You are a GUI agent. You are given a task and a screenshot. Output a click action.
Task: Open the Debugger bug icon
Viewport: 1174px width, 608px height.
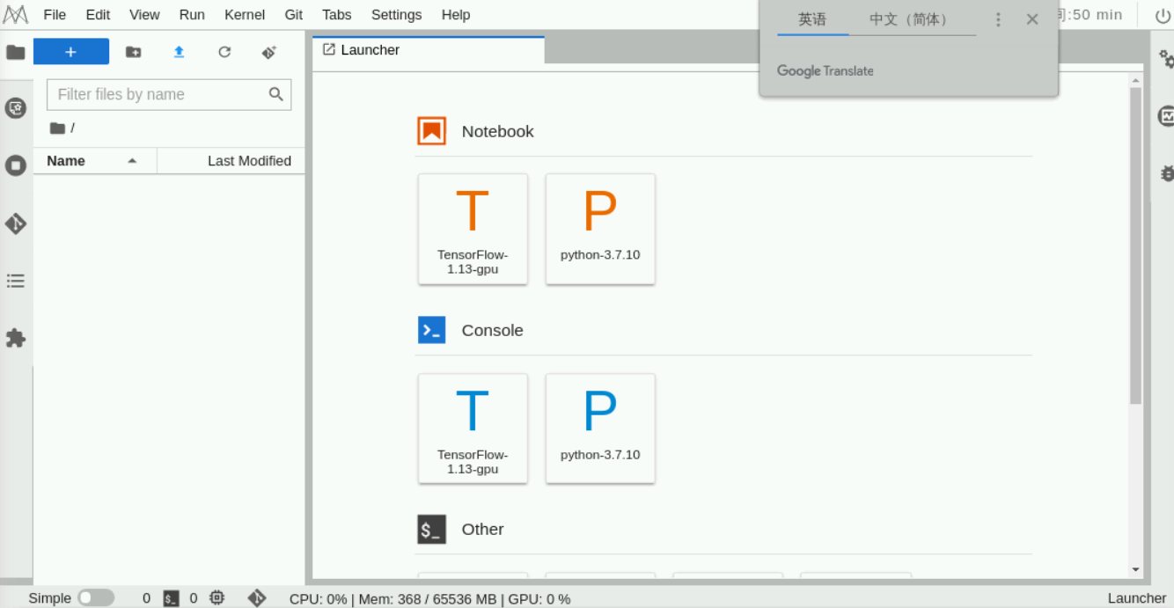click(x=1166, y=173)
